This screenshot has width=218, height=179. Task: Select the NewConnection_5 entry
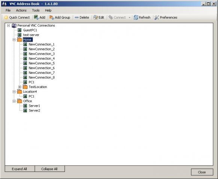(42, 63)
